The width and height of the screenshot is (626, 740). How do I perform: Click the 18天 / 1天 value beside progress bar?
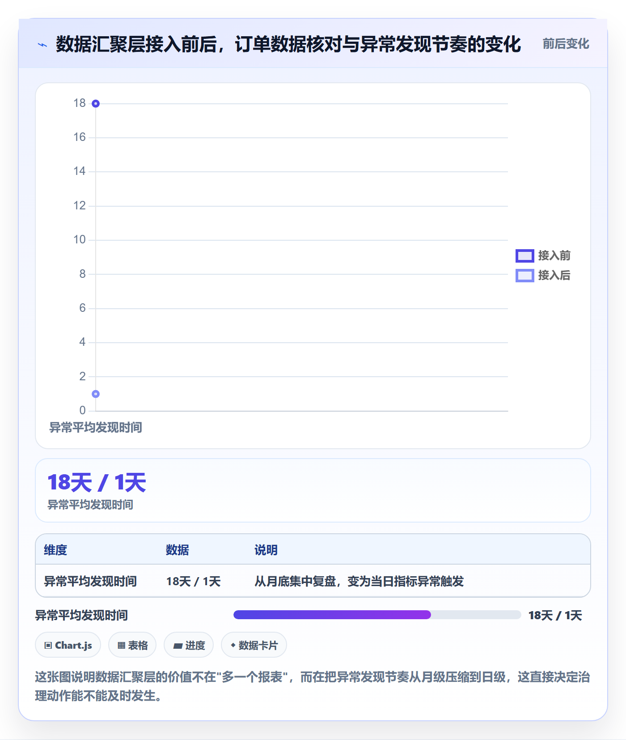pyautogui.click(x=555, y=615)
